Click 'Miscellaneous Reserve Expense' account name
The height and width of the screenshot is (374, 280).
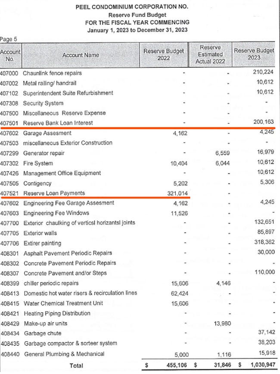(x=64, y=113)
